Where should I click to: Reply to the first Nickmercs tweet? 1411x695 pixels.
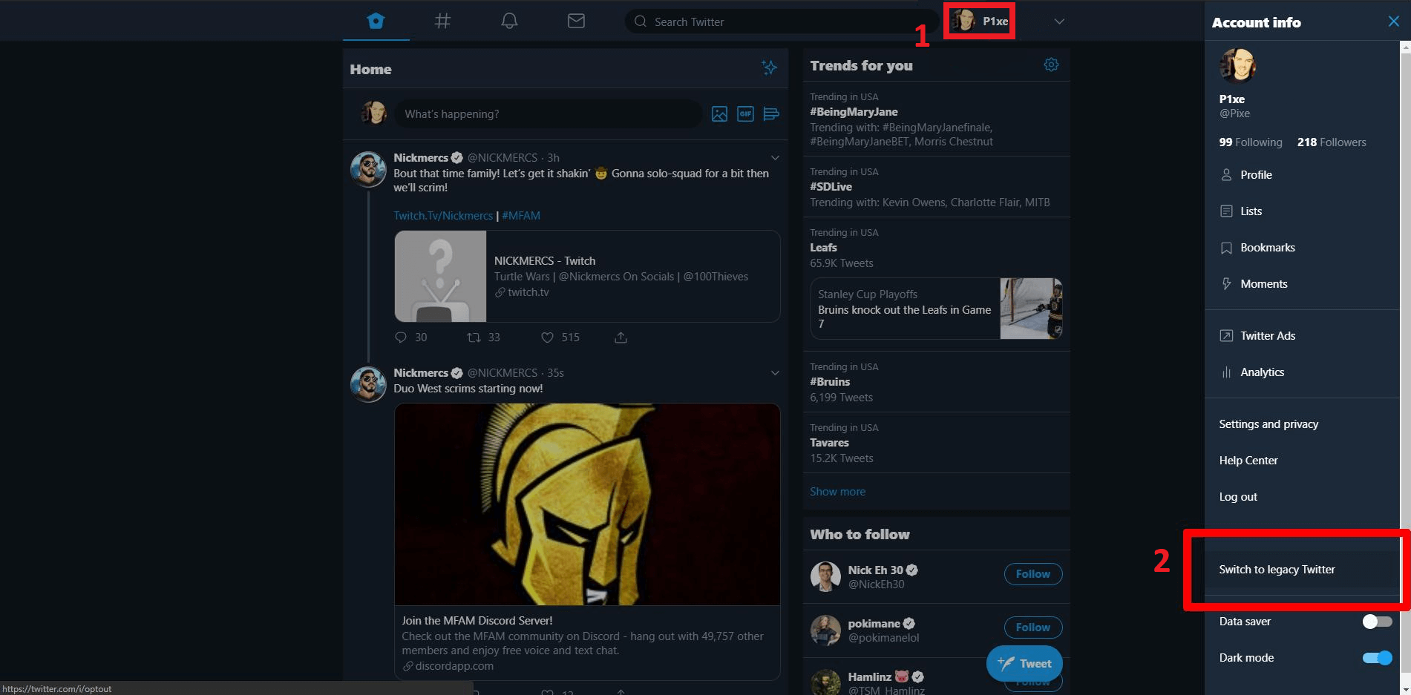[401, 337]
